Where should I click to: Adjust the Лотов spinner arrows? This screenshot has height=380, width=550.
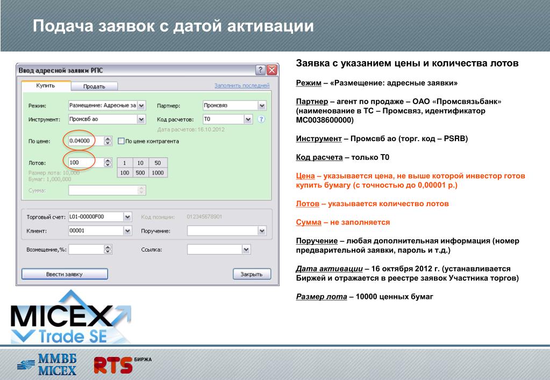pyautogui.click(x=108, y=163)
